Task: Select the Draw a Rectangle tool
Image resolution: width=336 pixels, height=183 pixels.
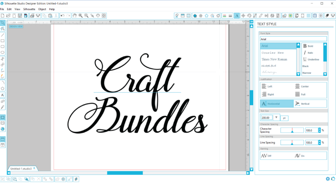Action: click(3, 41)
